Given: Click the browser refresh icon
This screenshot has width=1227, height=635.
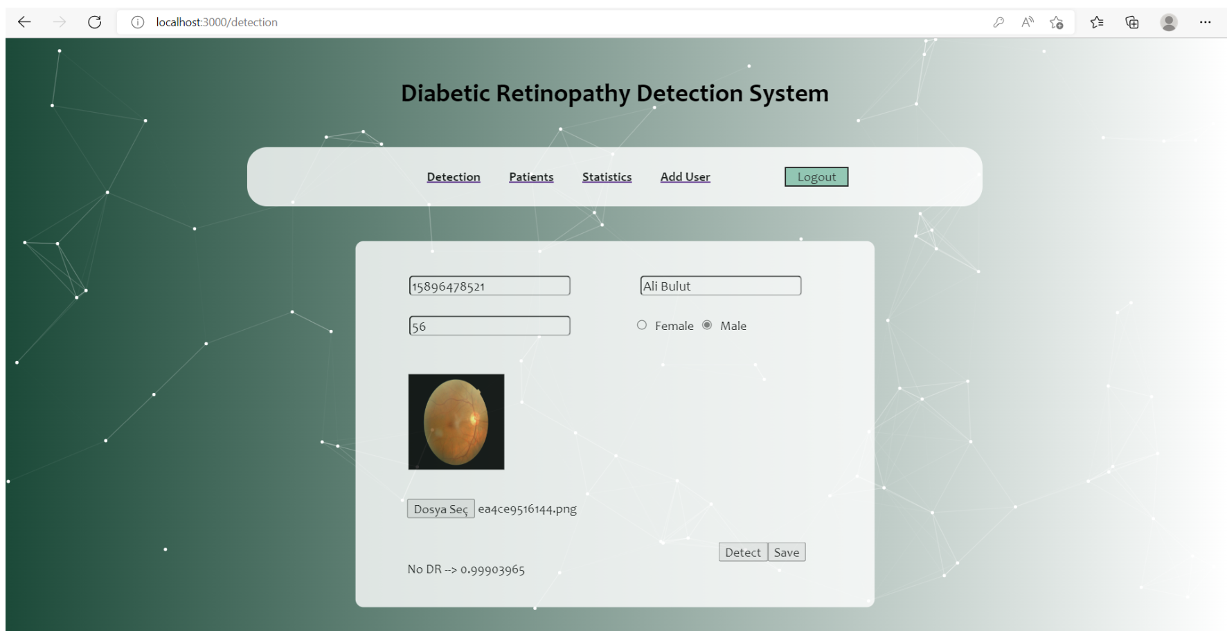Looking at the screenshot, I should pos(95,21).
